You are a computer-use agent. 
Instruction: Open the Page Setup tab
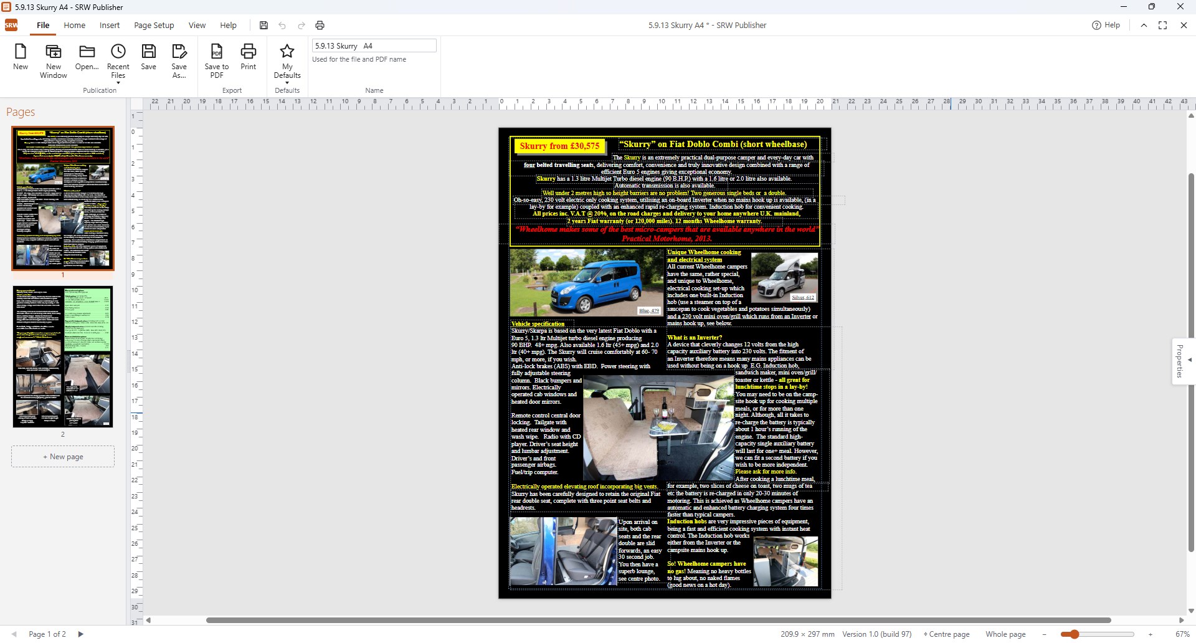click(154, 26)
